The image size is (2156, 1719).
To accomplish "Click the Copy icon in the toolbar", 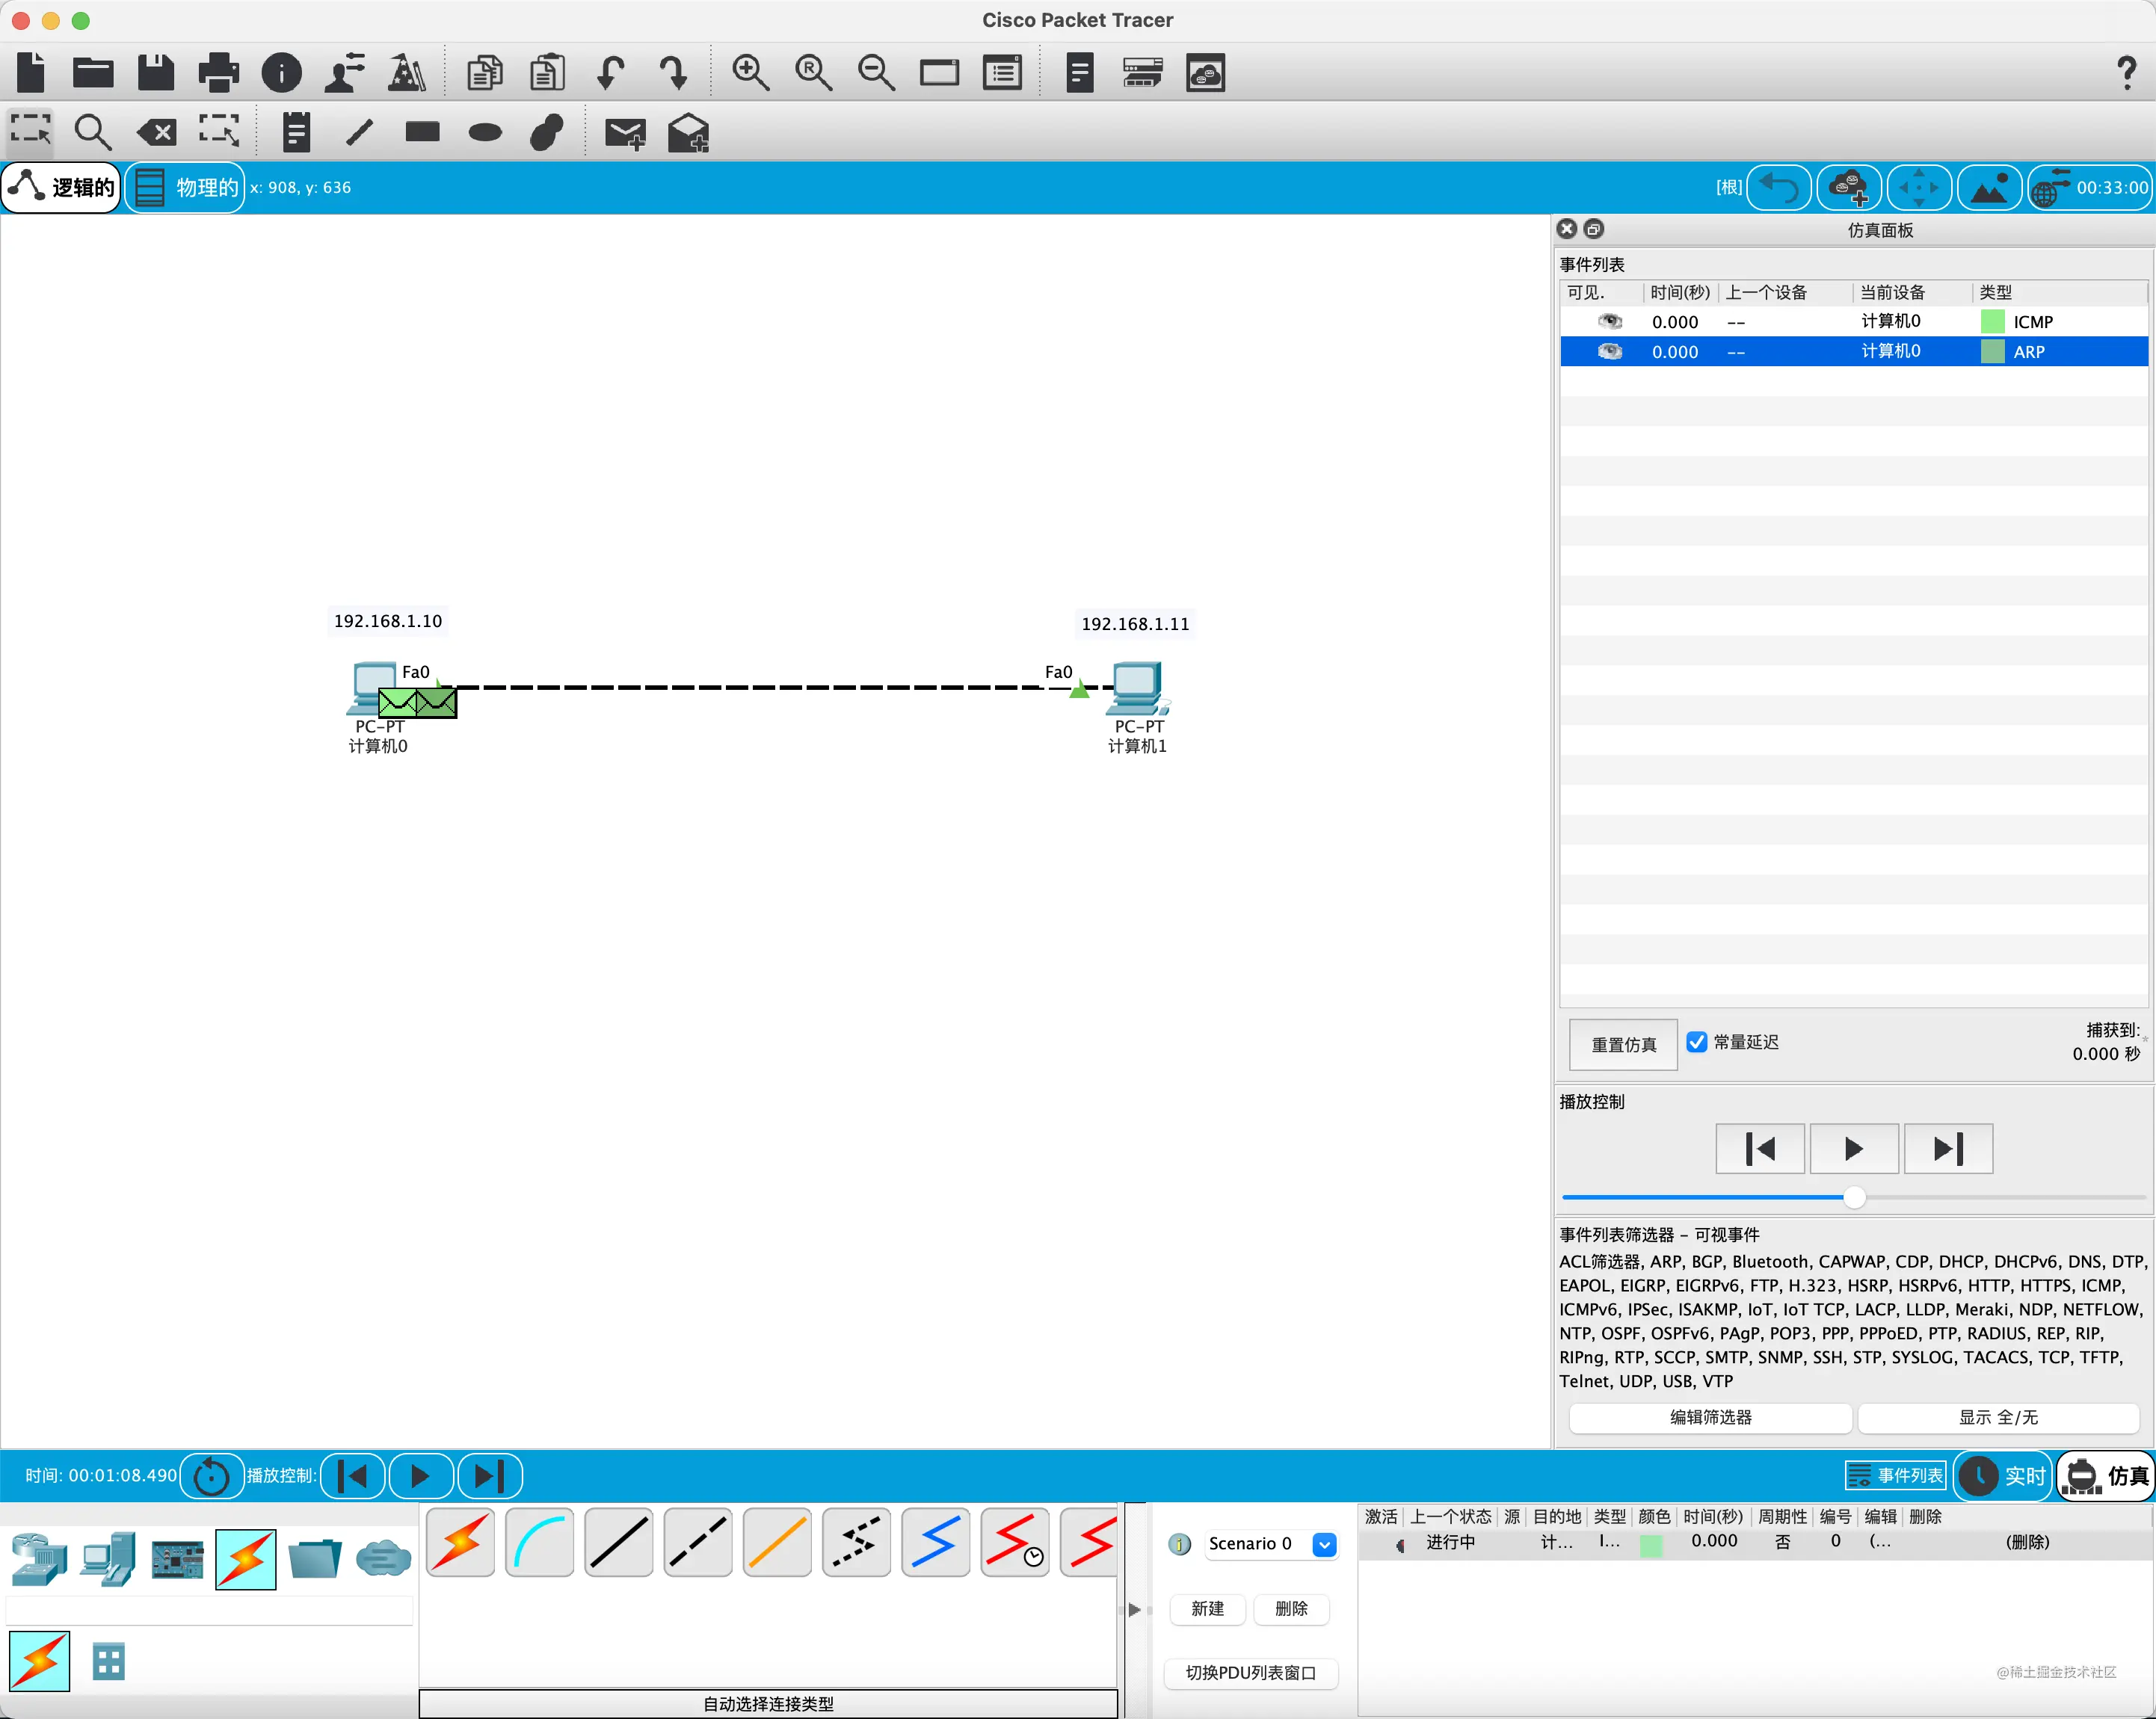I will click(485, 72).
